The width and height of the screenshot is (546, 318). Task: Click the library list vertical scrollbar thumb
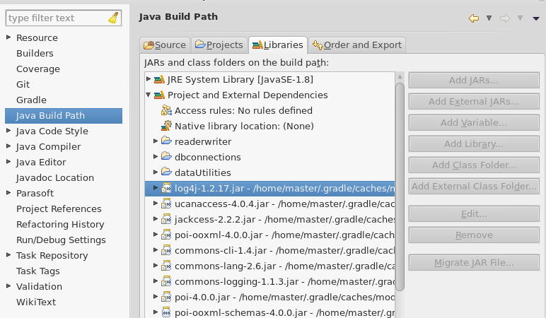coord(400,187)
